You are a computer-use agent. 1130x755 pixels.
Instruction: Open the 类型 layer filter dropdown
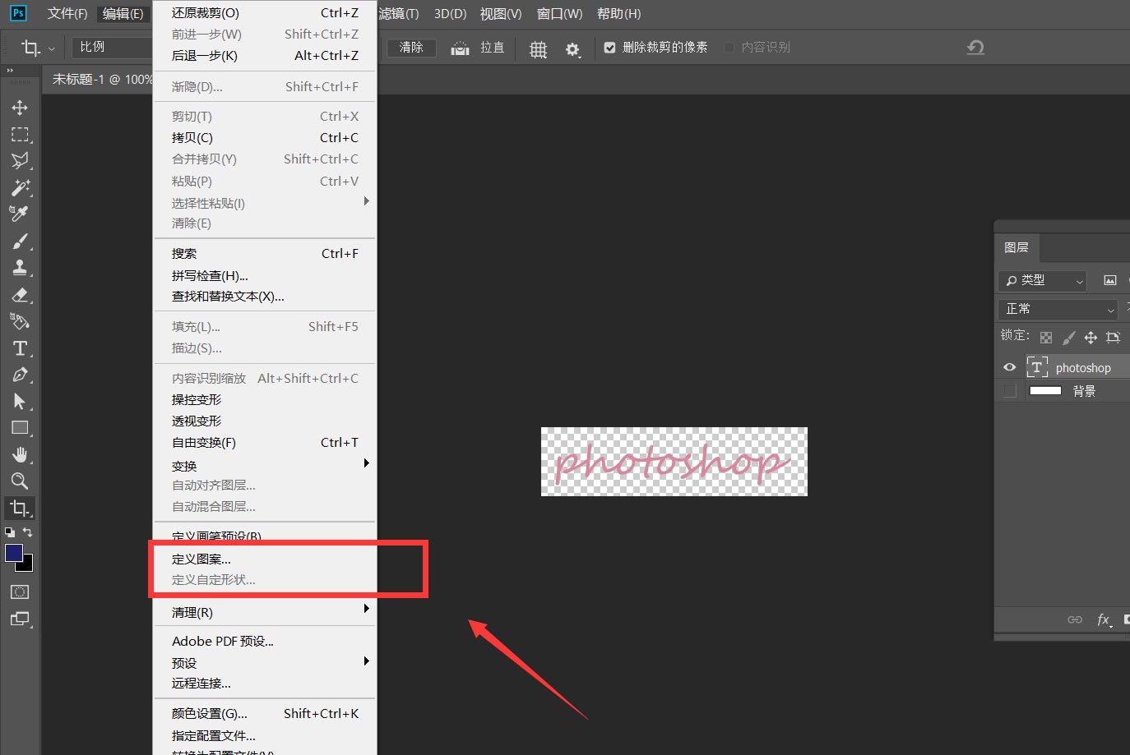pyautogui.click(x=1043, y=280)
